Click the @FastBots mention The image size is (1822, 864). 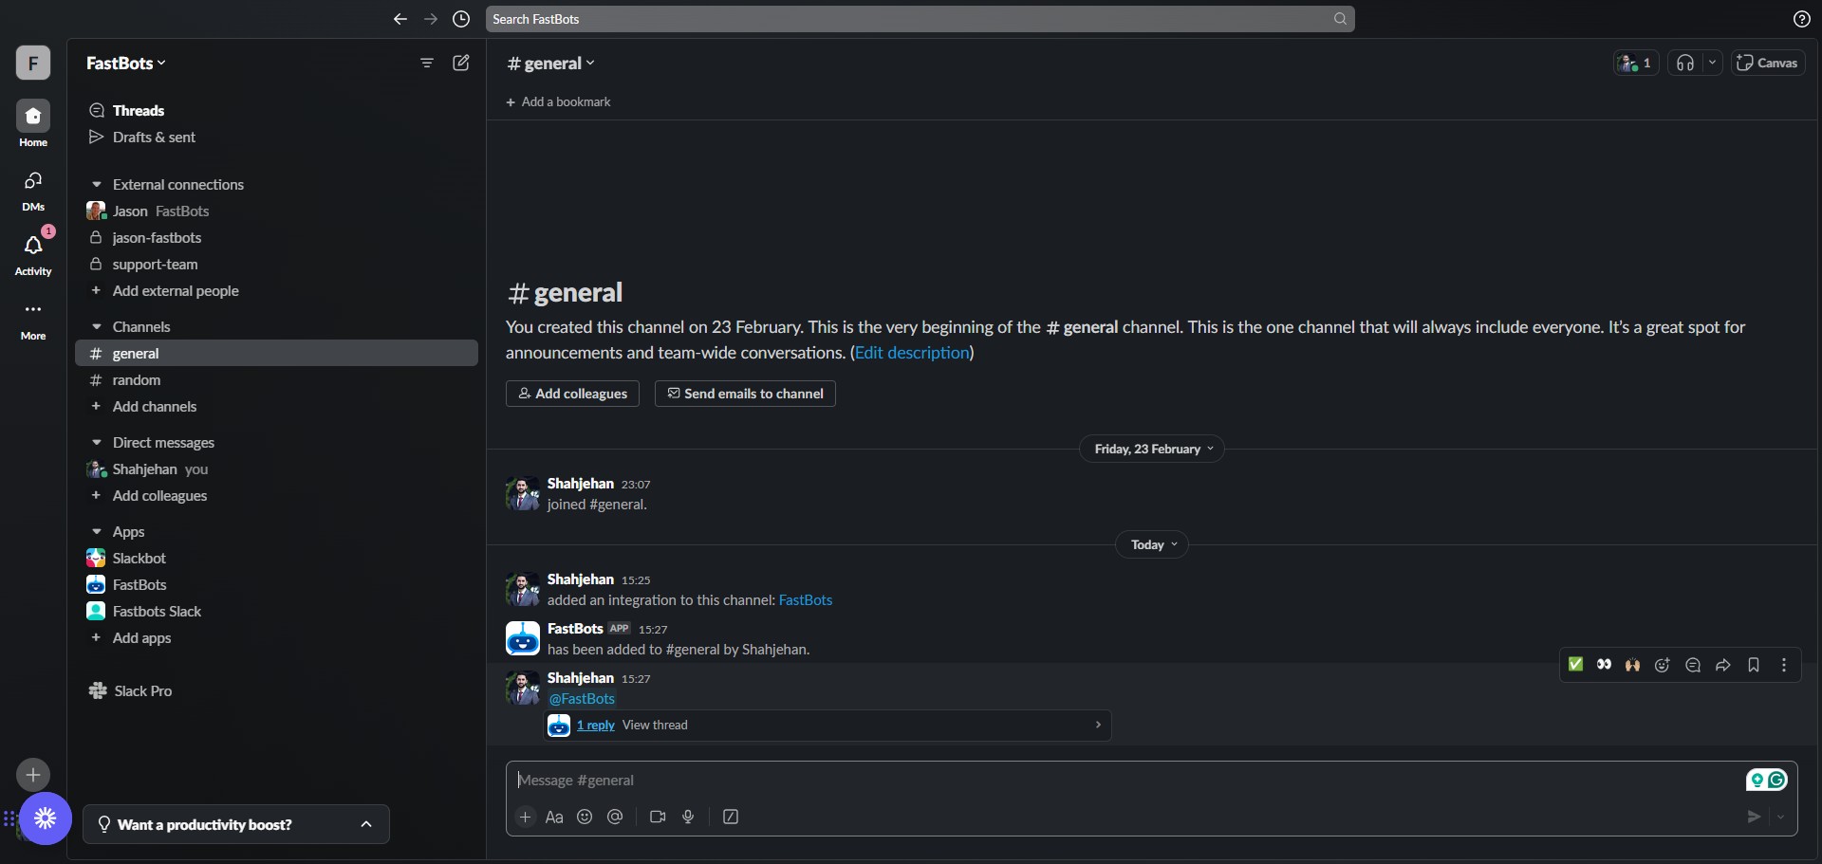click(x=582, y=699)
